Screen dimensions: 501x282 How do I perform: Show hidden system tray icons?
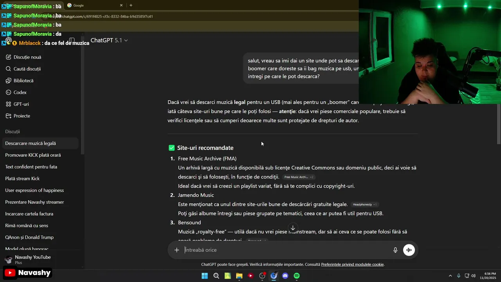coord(450,276)
